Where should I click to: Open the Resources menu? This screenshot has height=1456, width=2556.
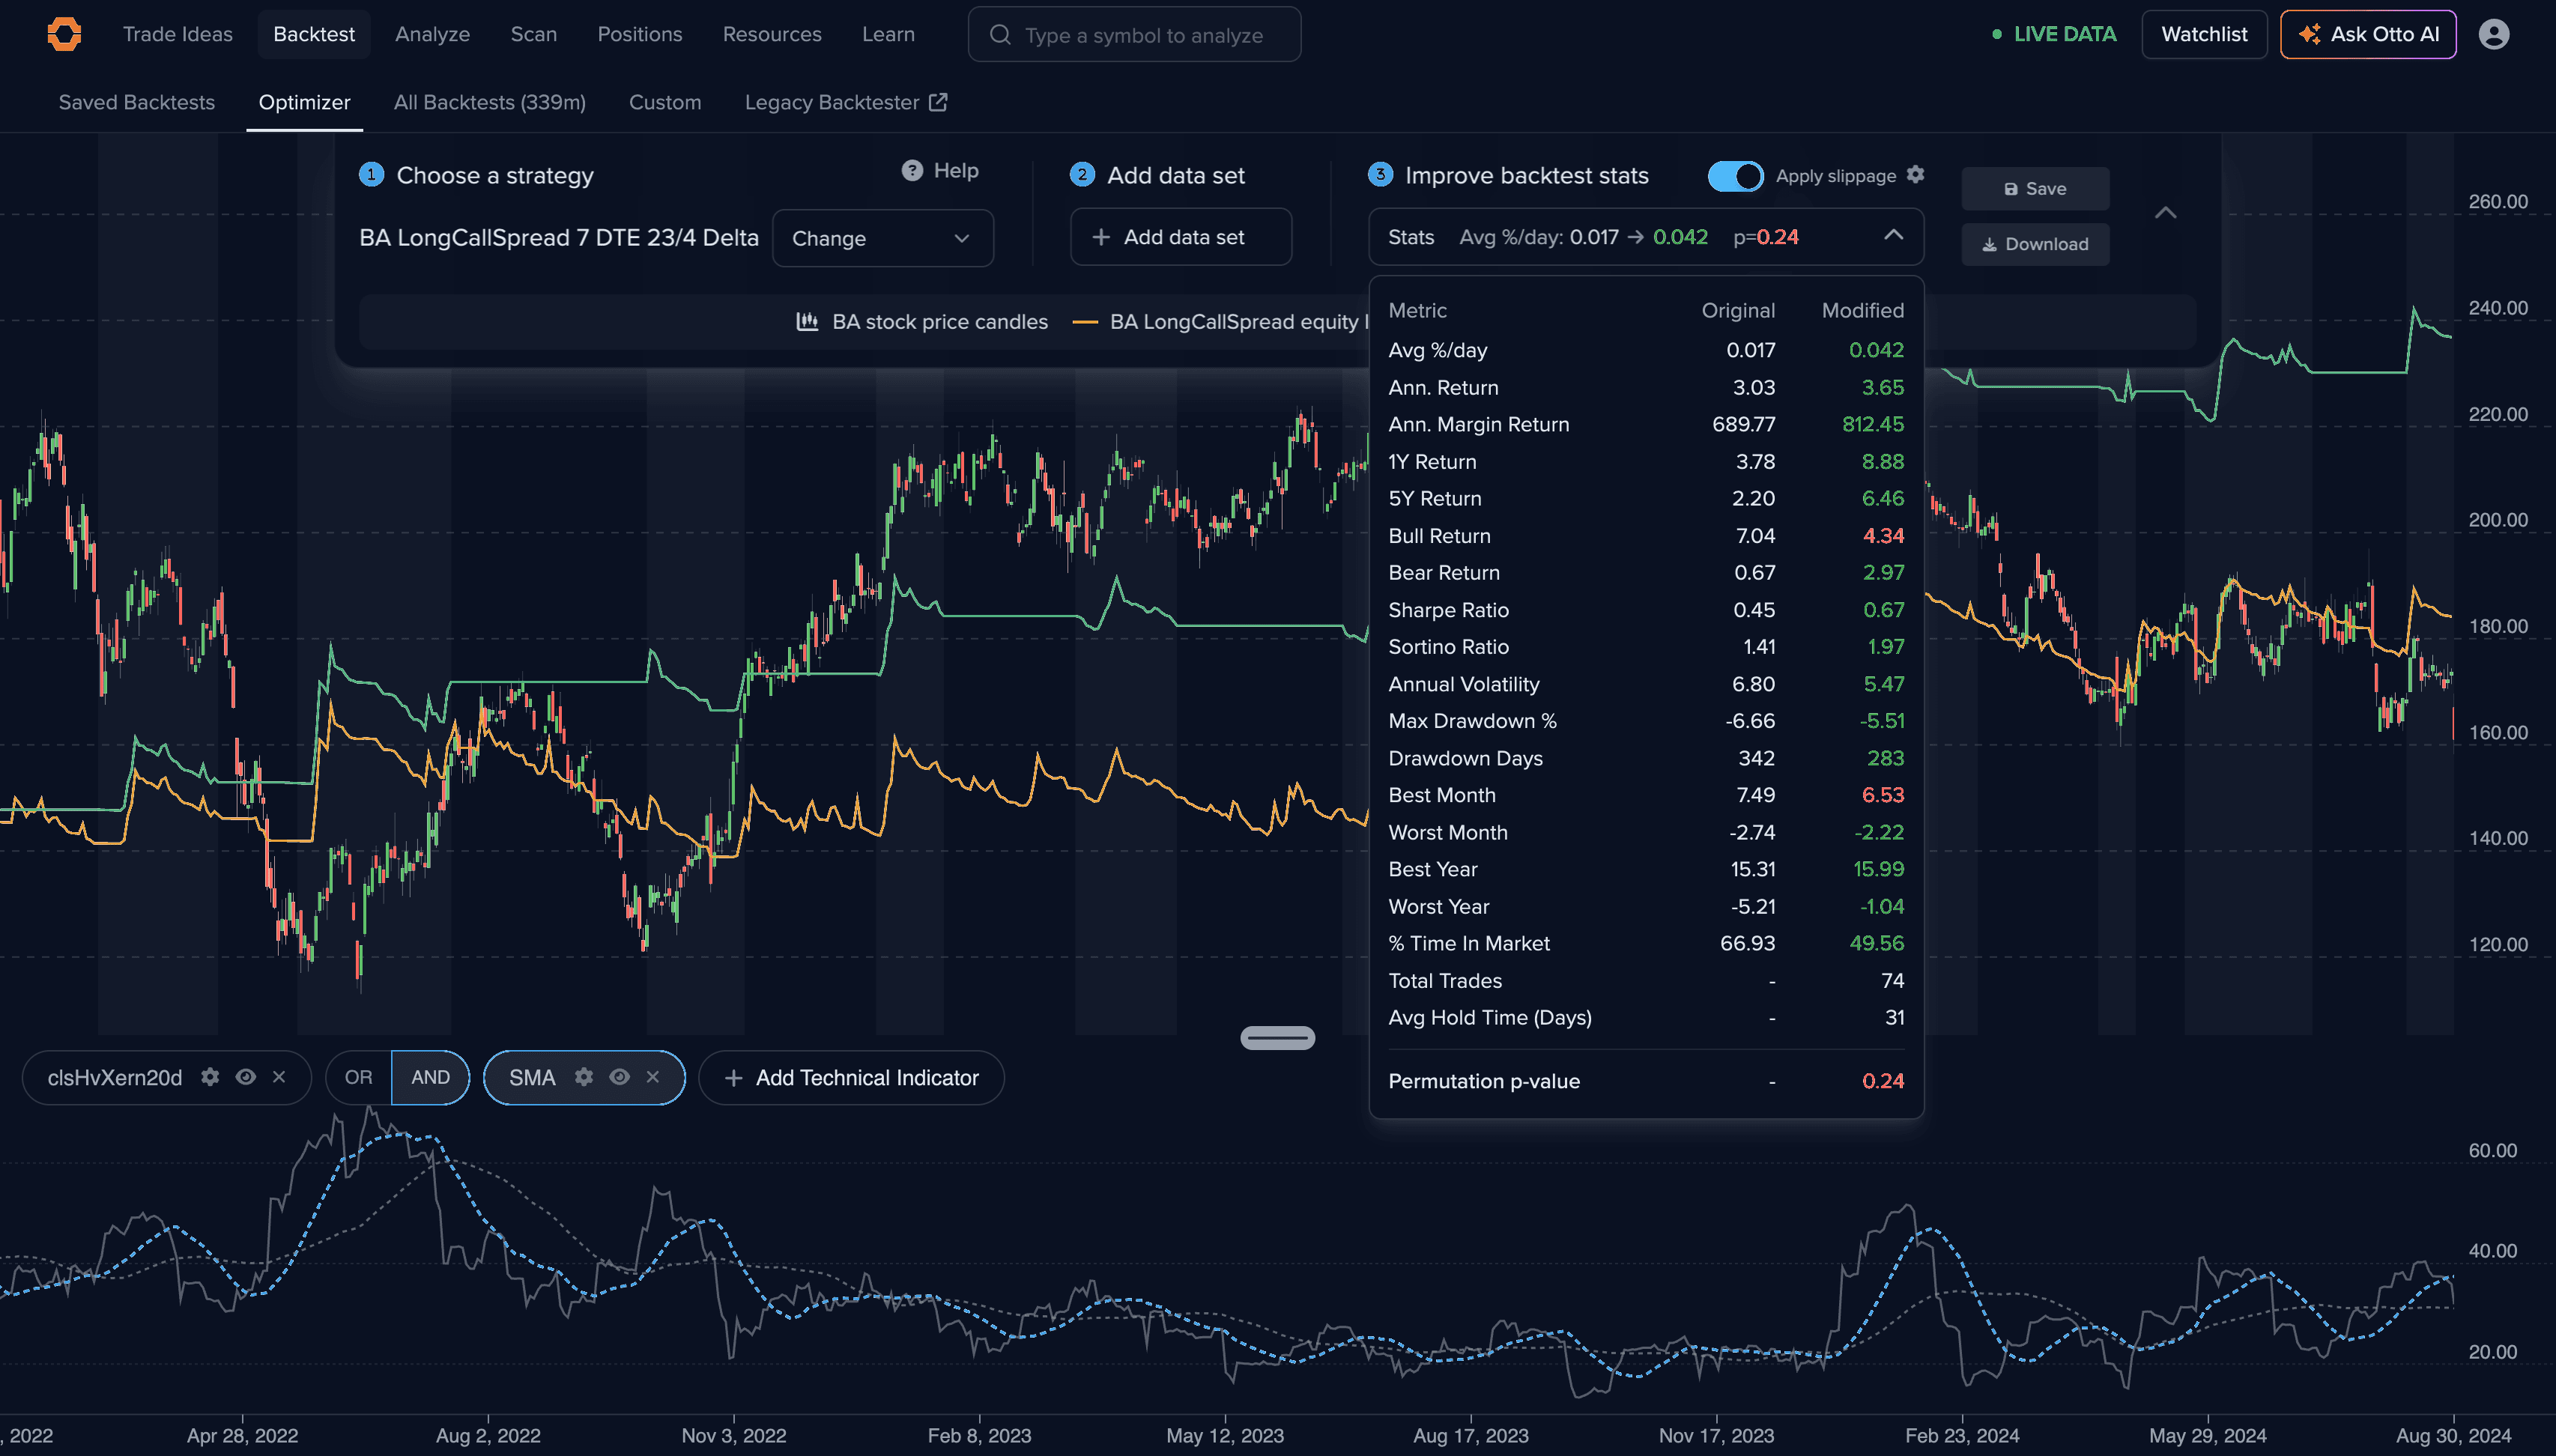click(x=772, y=34)
